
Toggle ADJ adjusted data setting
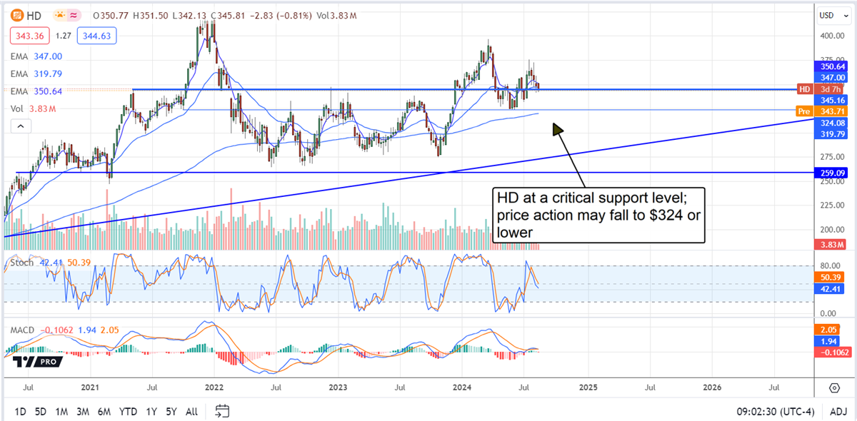(839, 412)
